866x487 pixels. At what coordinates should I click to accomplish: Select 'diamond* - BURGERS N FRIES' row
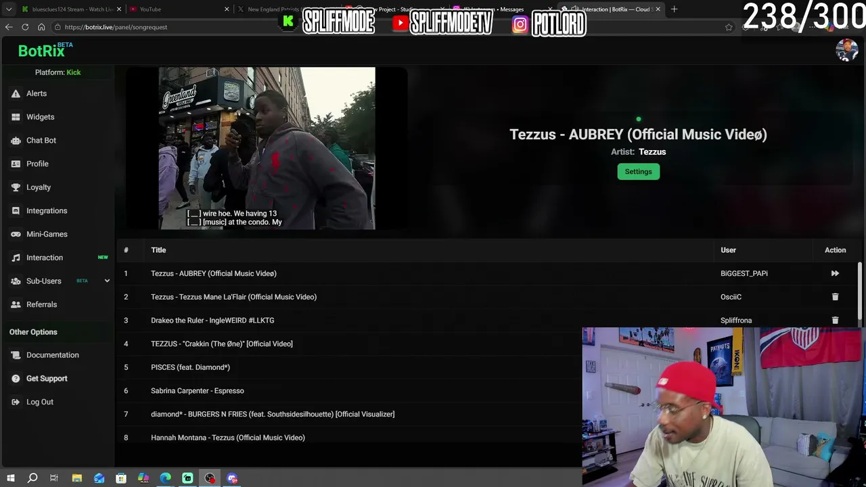[273, 414]
